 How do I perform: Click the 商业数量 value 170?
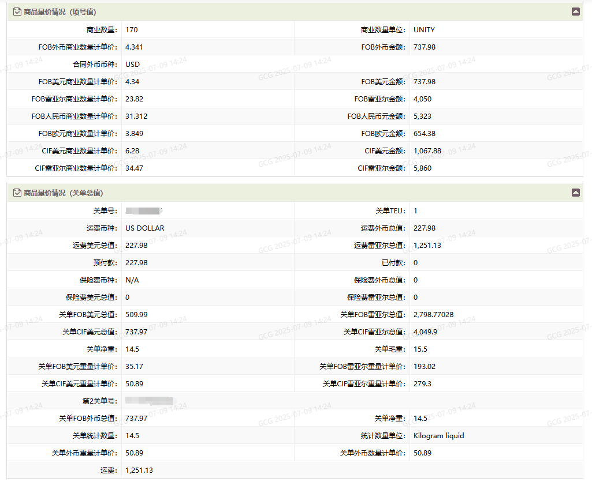(132, 29)
